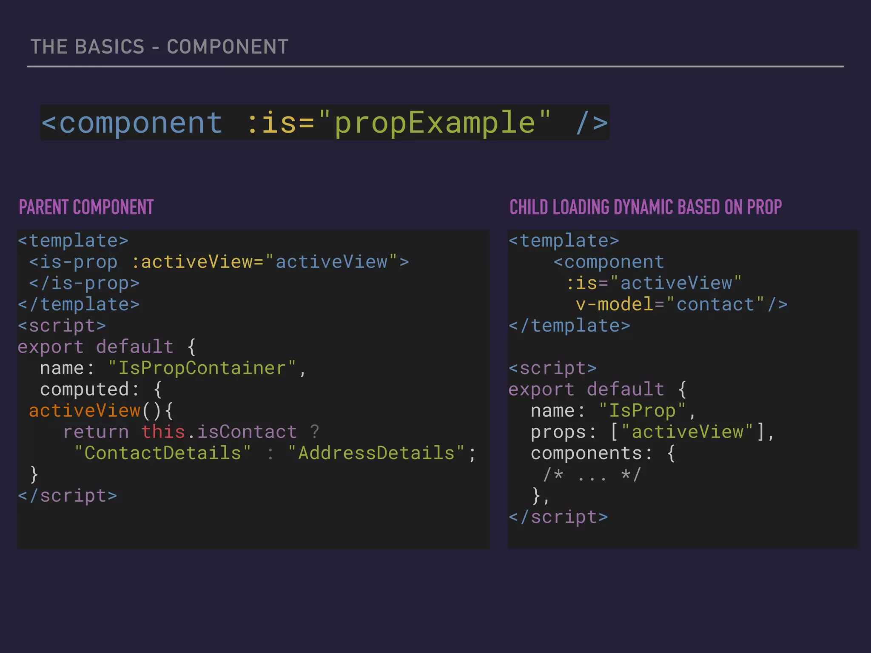
Task: Click the 'activeView(){' line
Action: (101, 411)
